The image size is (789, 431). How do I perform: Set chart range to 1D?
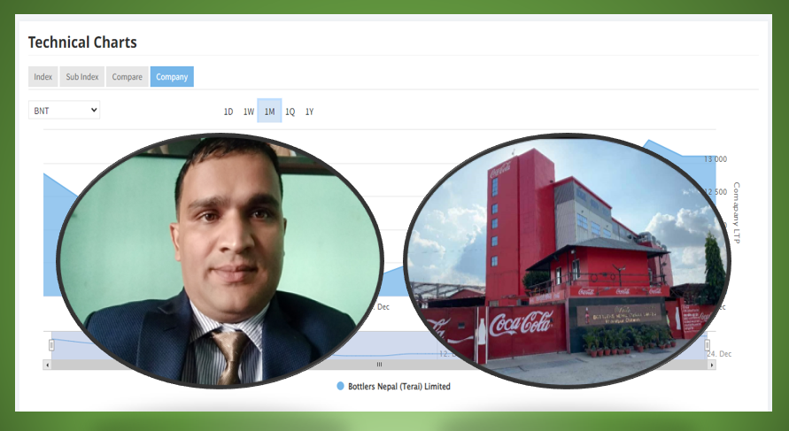pyautogui.click(x=228, y=112)
